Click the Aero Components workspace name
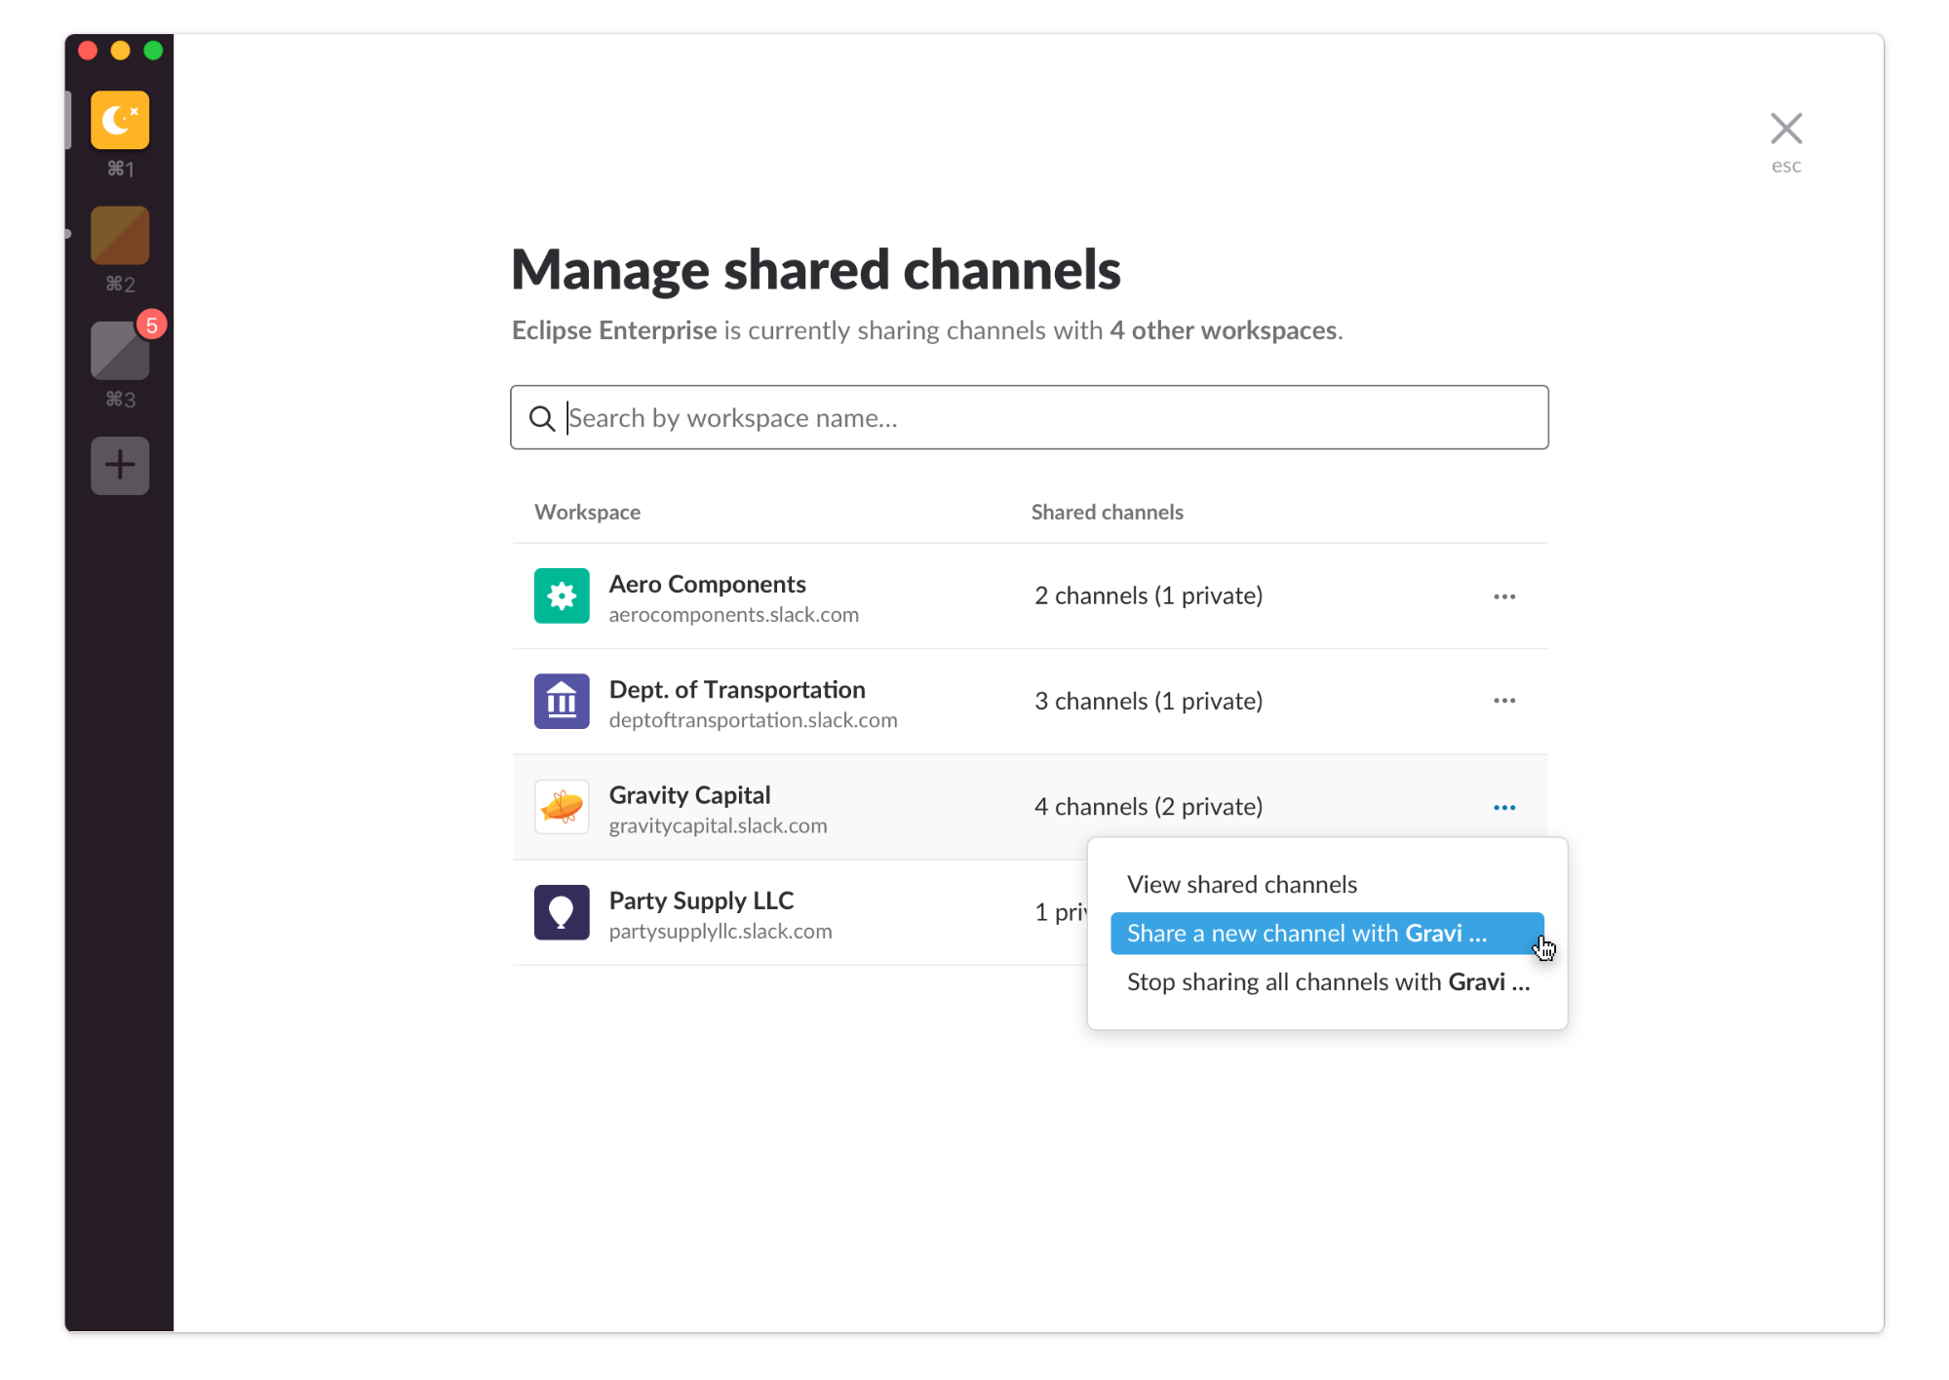This screenshot has height=1380, width=1949. (x=707, y=584)
